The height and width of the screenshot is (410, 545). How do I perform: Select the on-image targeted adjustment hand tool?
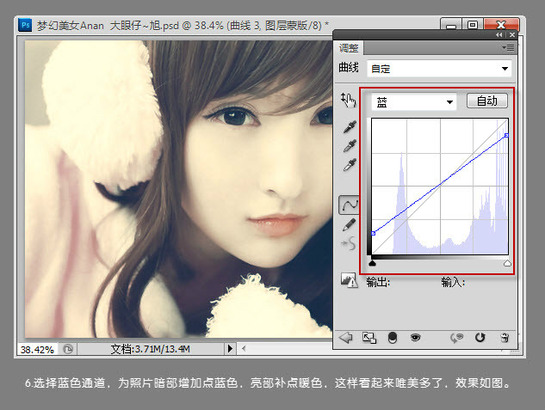(x=348, y=101)
